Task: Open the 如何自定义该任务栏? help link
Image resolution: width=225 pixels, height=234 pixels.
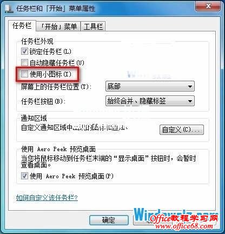Action: coord(47,198)
